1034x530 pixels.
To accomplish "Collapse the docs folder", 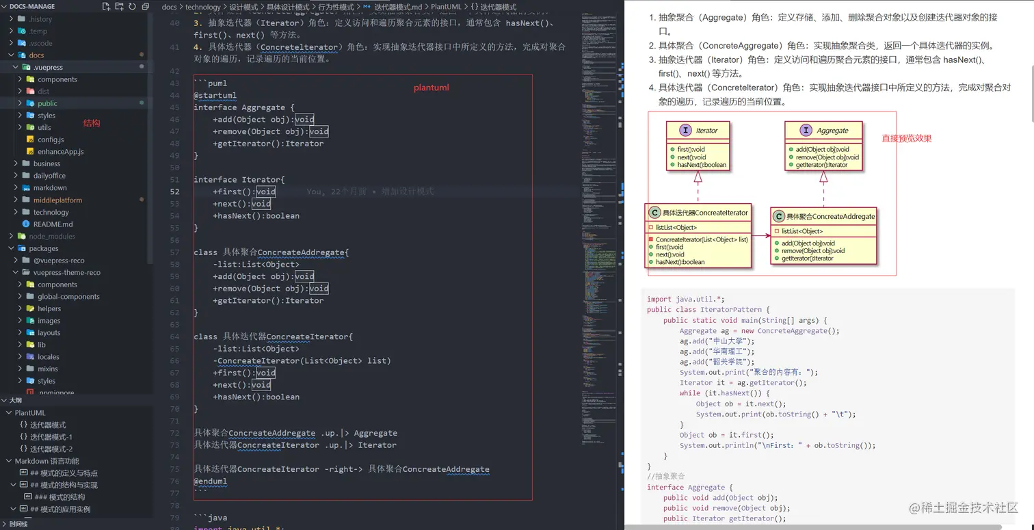I will coord(12,55).
